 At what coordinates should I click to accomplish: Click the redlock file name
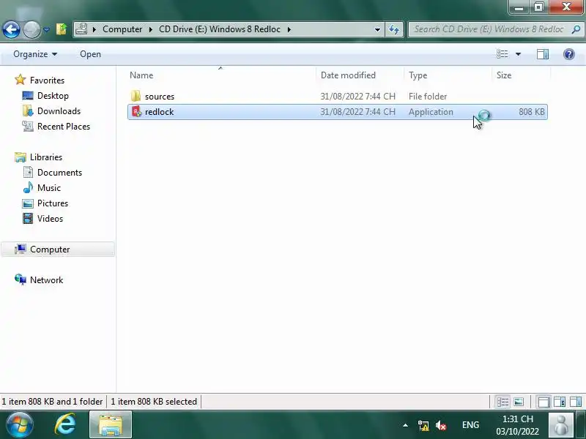pos(159,112)
